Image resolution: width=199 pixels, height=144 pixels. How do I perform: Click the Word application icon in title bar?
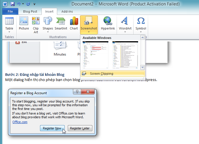tap(5, 4)
